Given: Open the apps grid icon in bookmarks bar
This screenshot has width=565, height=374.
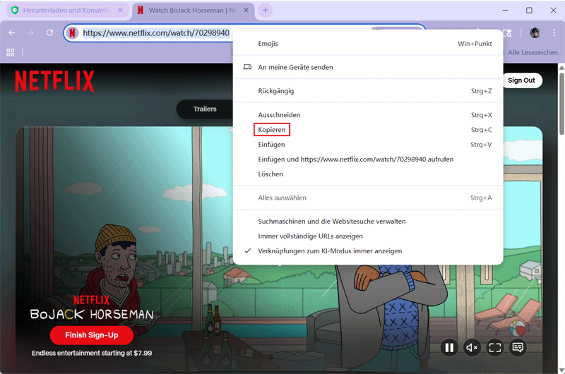Looking at the screenshot, I should pyautogui.click(x=11, y=52).
